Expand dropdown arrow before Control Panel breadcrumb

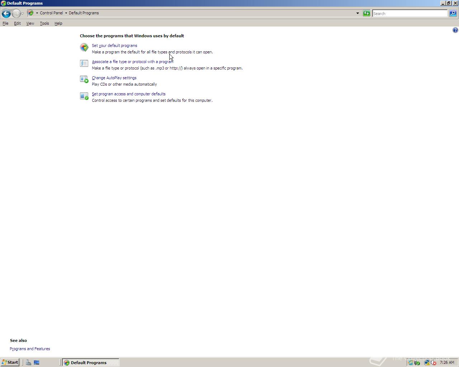click(x=37, y=13)
